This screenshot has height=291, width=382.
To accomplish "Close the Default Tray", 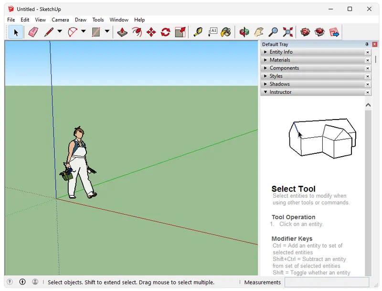I will tap(375, 44).
